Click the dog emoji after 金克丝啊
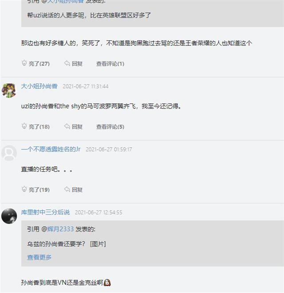This screenshot has height=293, width=284. 107,282
